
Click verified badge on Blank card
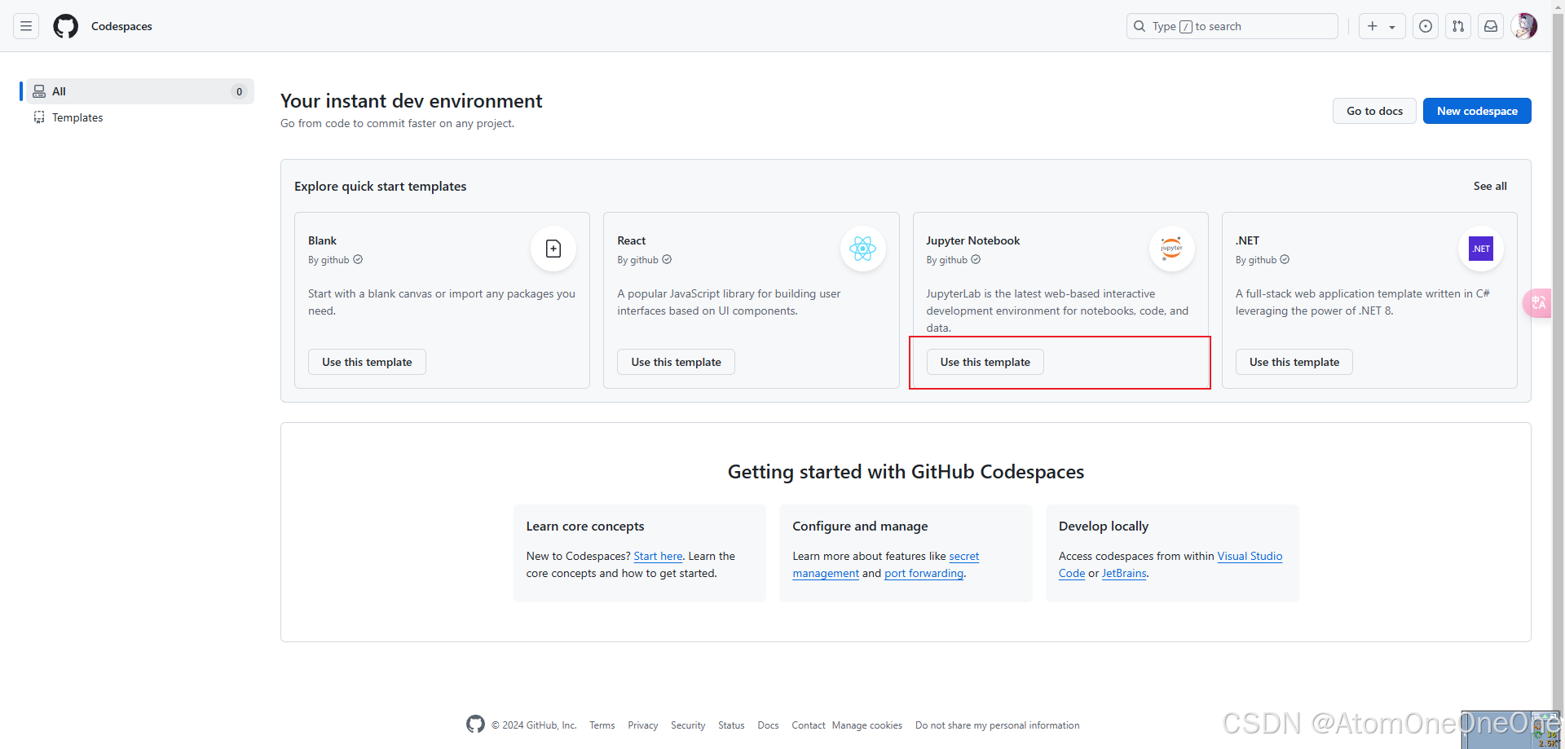358,260
